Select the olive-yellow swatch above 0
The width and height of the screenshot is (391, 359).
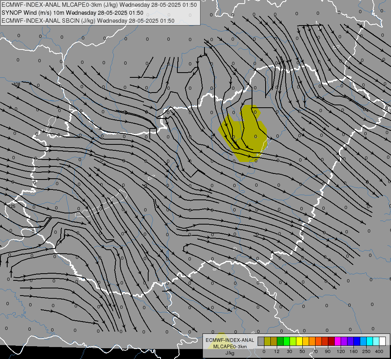(x=267, y=341)
